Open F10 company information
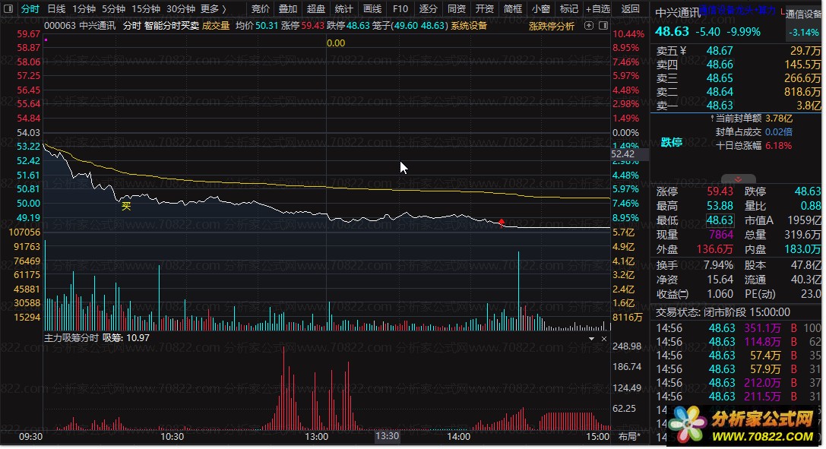 pyautogui.click(x=400, y=9)
